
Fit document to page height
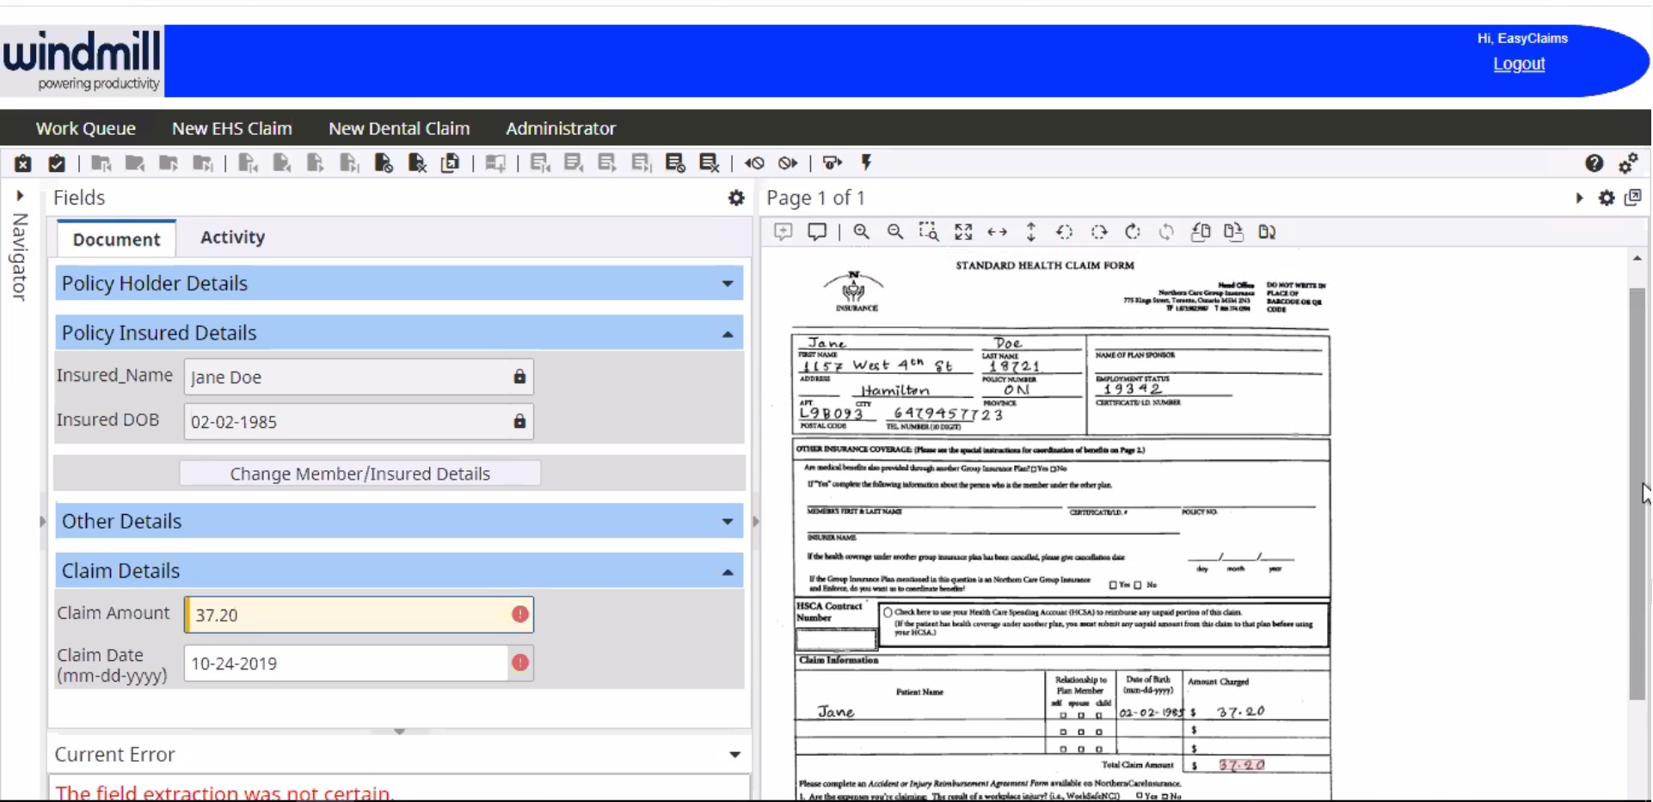coord(1030,232)
